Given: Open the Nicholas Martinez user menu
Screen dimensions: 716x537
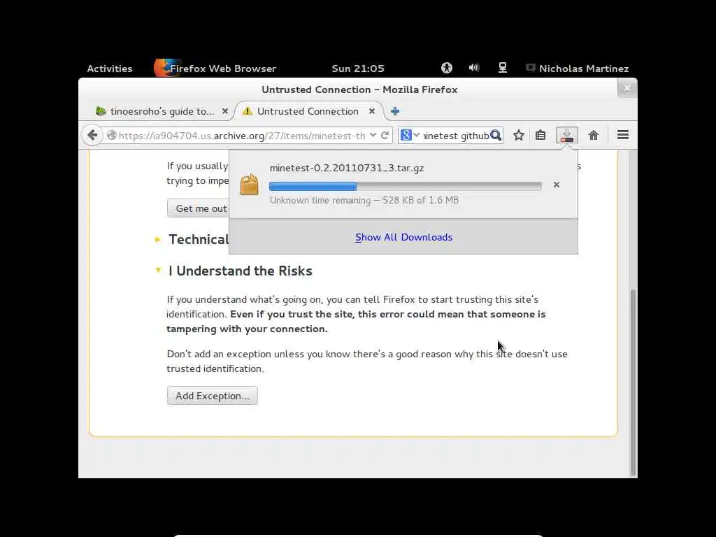Looking at the screenshot, I should click(577, 69).
